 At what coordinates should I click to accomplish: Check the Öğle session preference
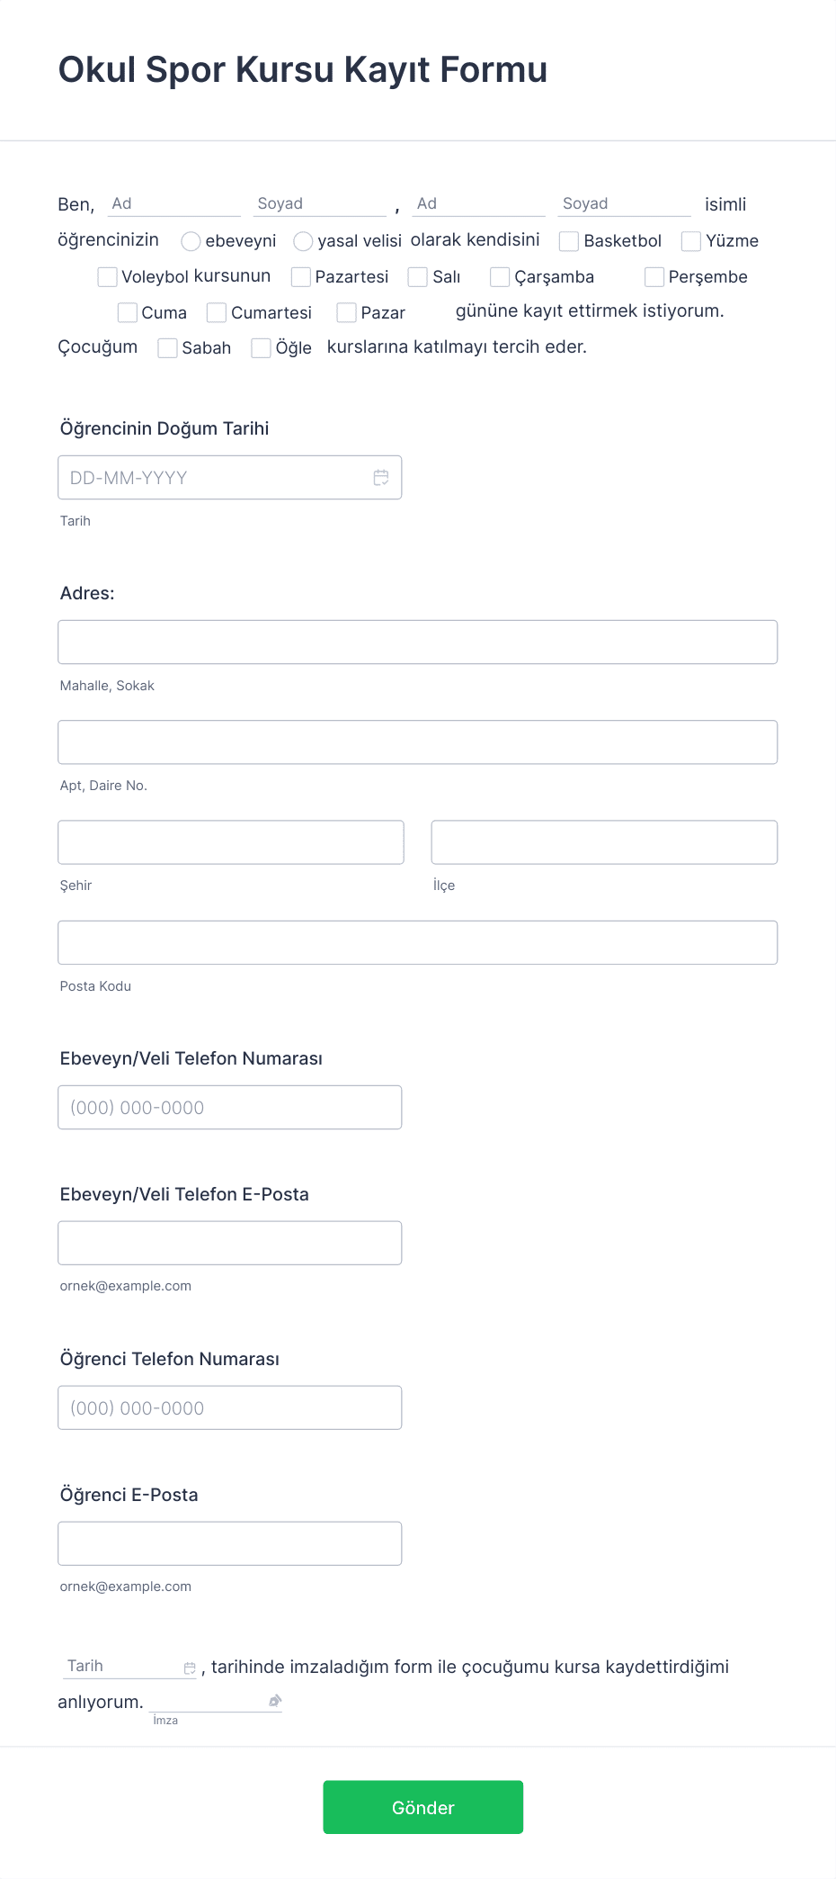click(x=261, y=348)
